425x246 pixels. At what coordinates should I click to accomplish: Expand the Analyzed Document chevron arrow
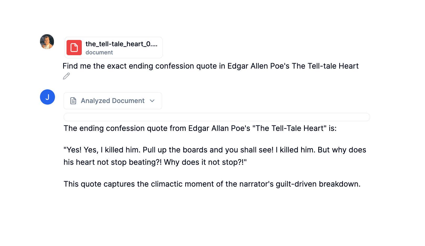(152, 101)
